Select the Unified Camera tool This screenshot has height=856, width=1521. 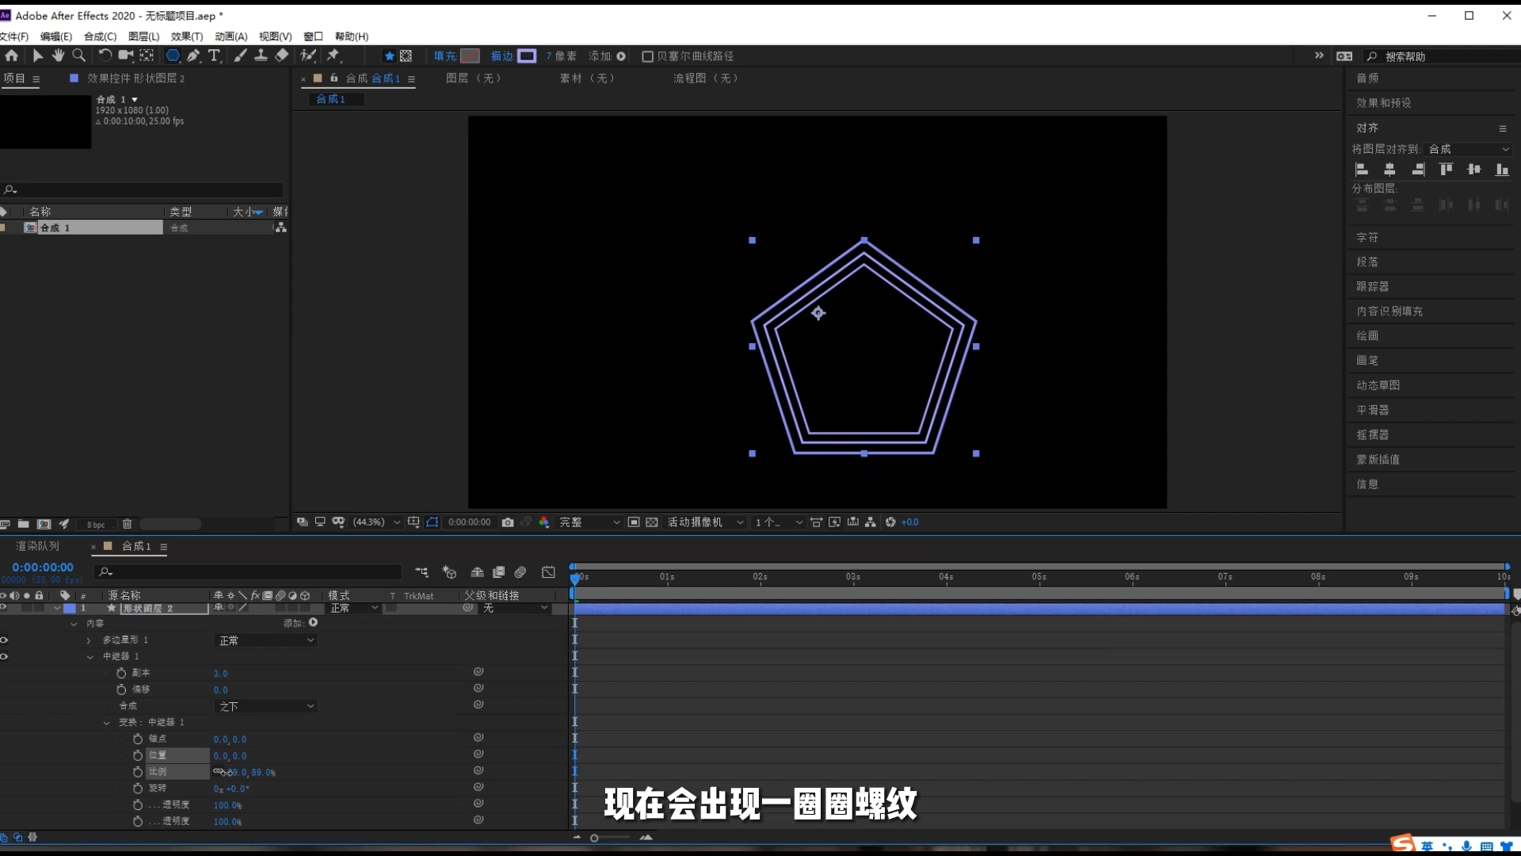point(125,55)
